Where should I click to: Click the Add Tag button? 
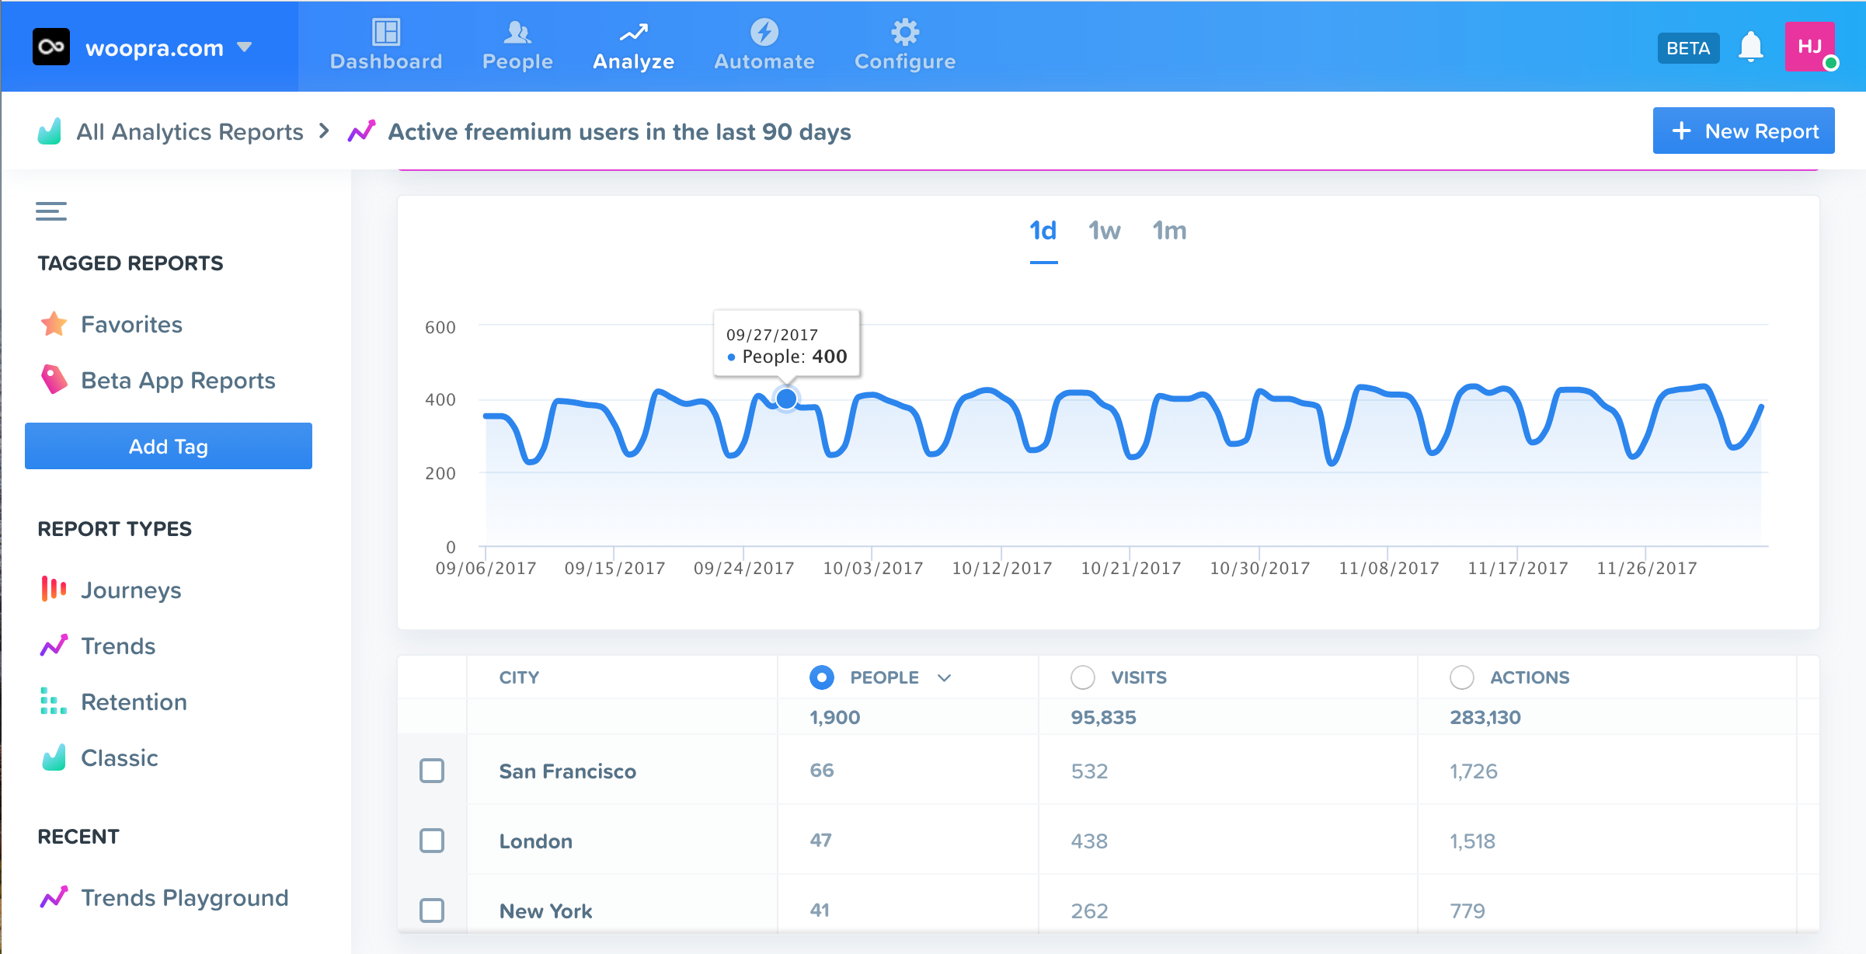pos(169,446)
